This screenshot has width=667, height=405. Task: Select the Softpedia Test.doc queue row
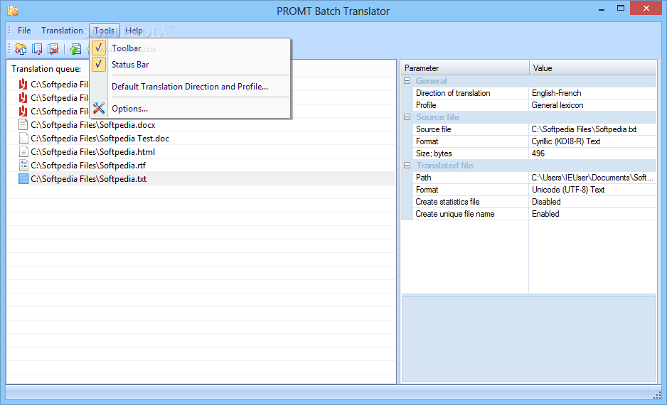pos(201,138)
